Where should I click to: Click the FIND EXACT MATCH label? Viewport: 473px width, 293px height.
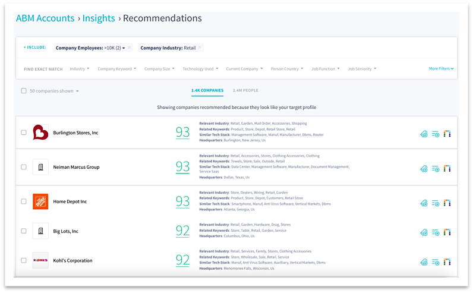pos(43,69)
